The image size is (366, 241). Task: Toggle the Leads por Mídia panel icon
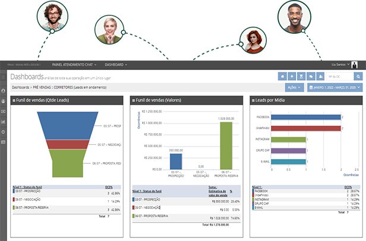[x=252, y=101]
